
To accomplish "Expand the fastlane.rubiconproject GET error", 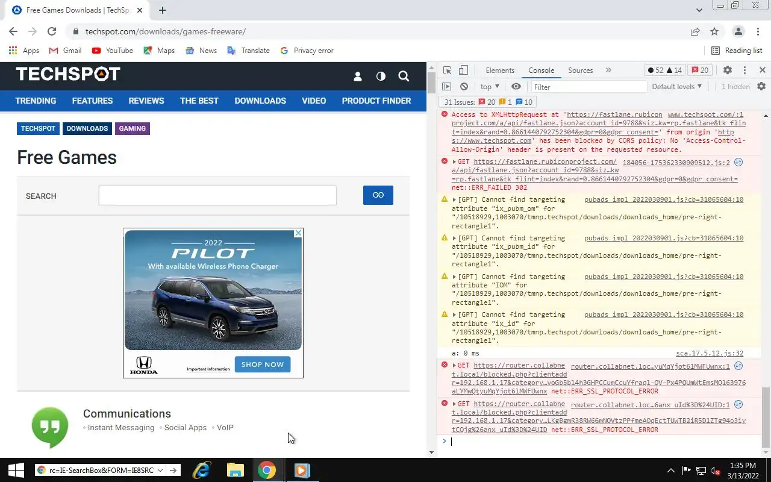I will pos(455,161).
